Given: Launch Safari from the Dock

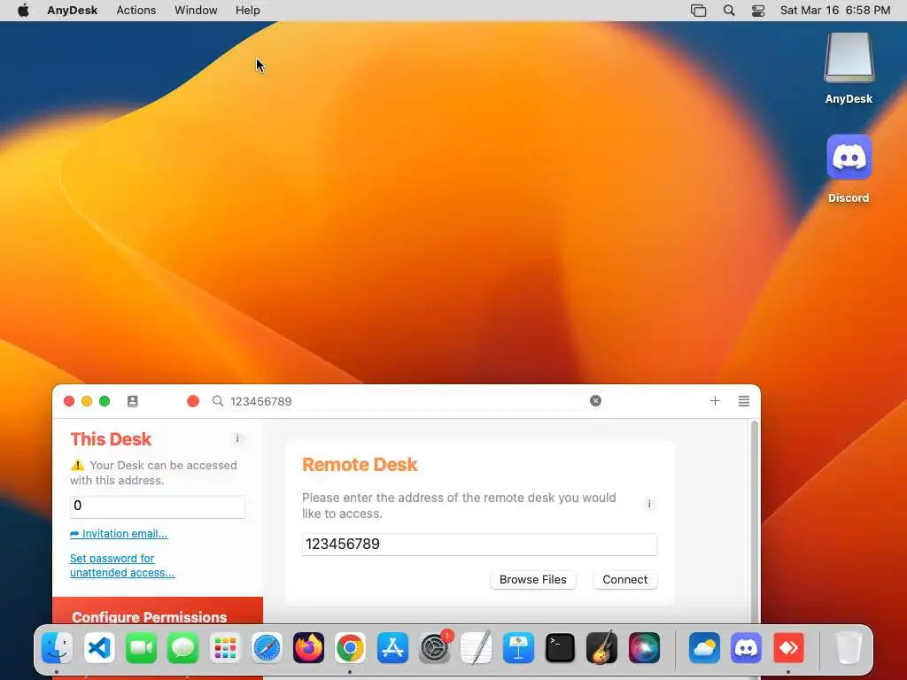Looking at the screenshot, I should tap(267, 647).
